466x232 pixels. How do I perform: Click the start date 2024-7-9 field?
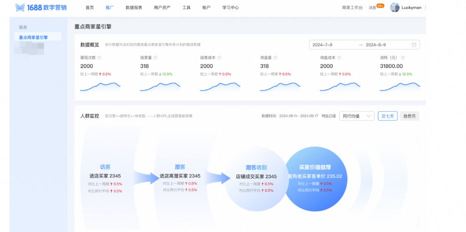pos(323,45)
